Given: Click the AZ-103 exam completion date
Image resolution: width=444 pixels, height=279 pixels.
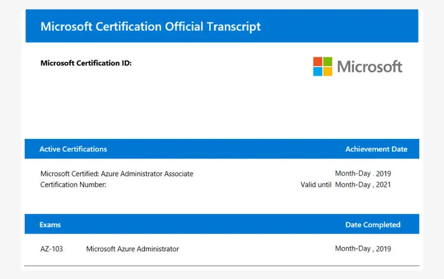Looking at the screenshot, I should 363,249.
